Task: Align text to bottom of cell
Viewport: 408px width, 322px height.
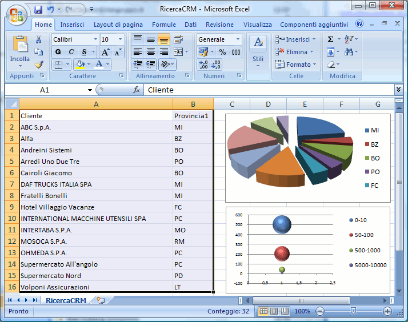Action: pyautogui.click(x=163, y=39)
